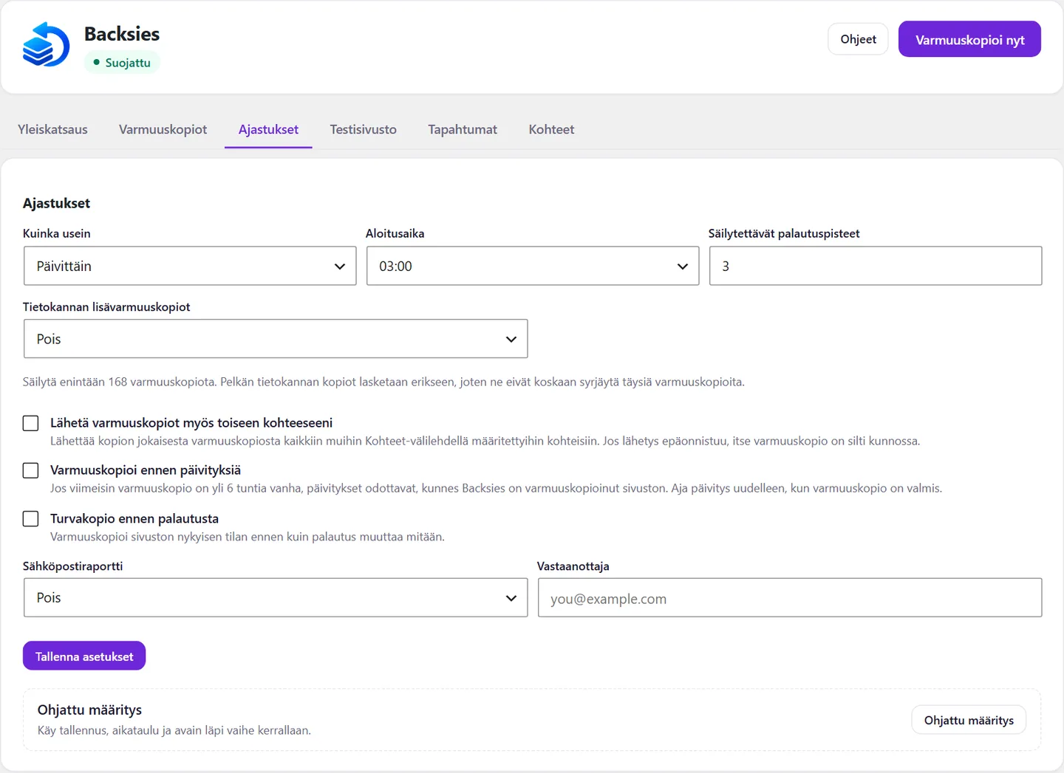Click the 'Backsies' title text
Viewport: 1064px width, 773px height.
click(x=122, y=34)
